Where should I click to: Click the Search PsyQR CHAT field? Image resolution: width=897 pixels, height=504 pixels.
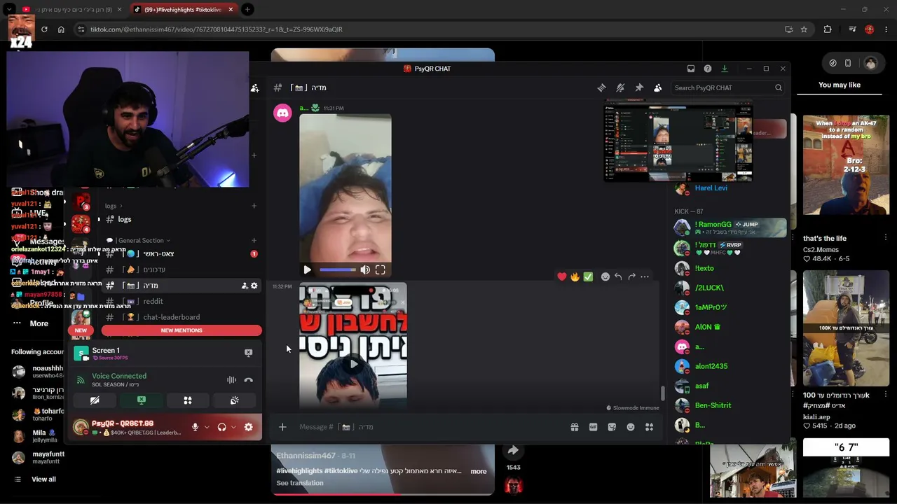pos(727,87)
